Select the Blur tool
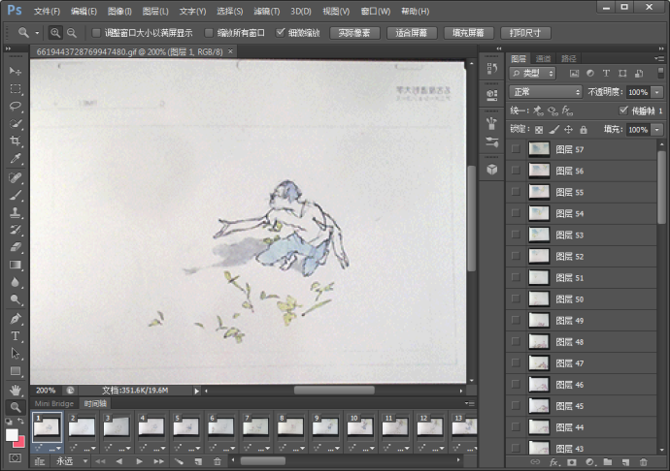Image resolution: width=670 pixels, height=471 pixels. point(16,282)
